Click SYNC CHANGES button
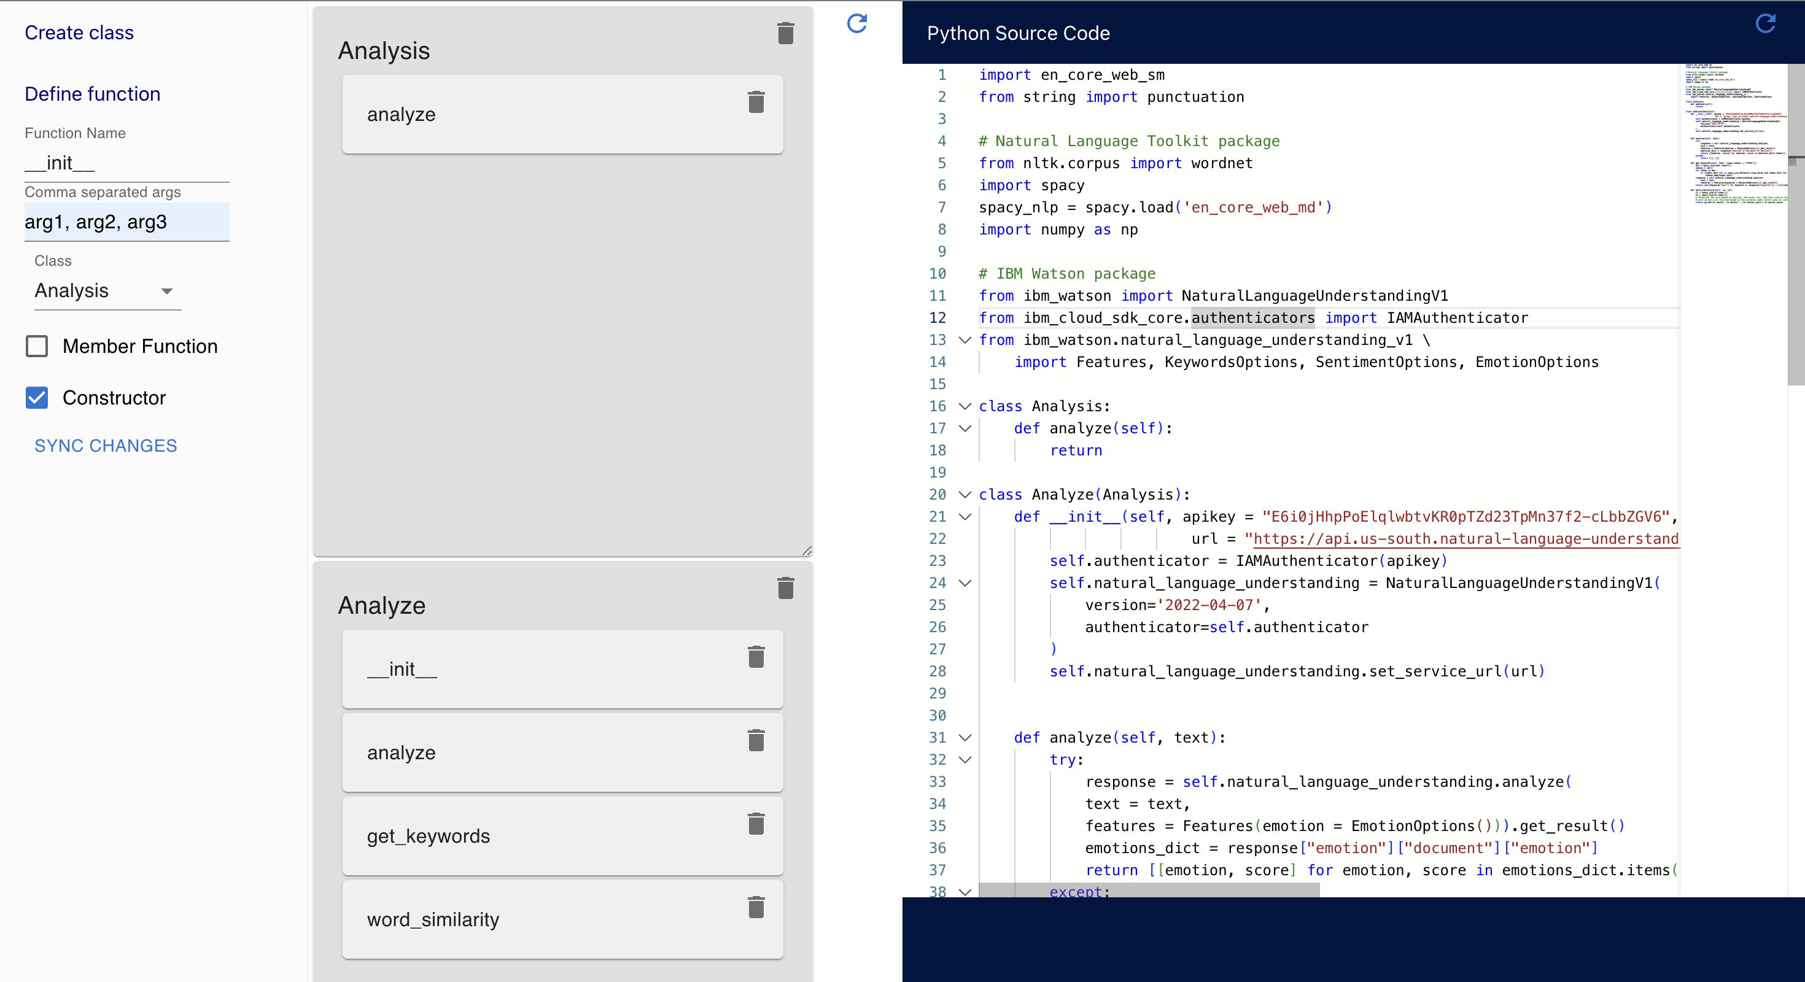1805x982 pixels. 106,446
